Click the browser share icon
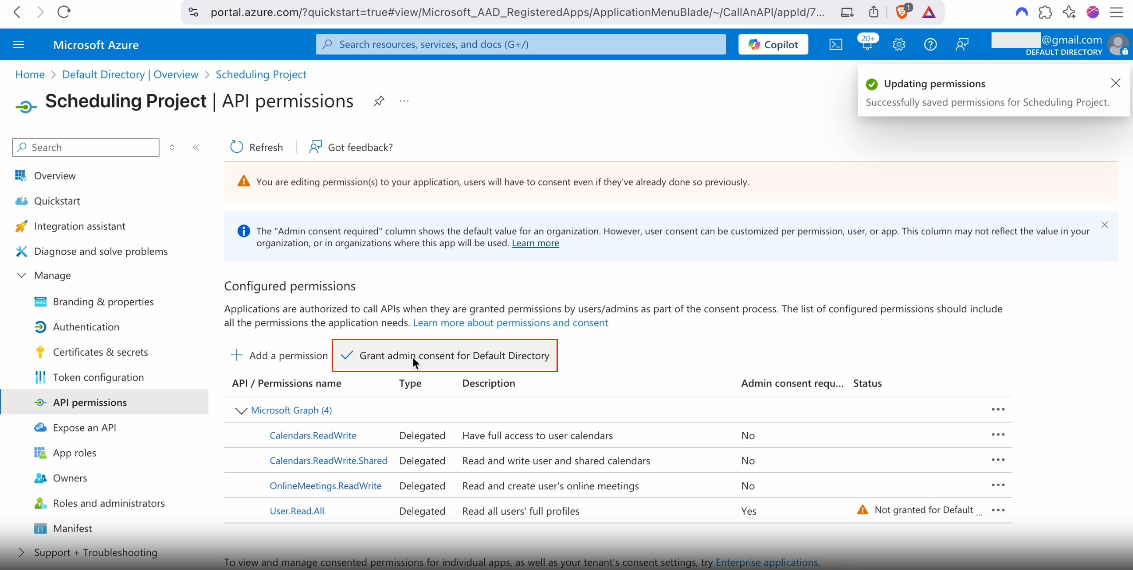Screen dimensions: 1133x570 click(x=874, y=12)
